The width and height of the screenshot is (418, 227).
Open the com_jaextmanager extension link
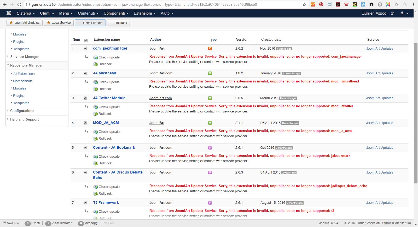[110, 49]
